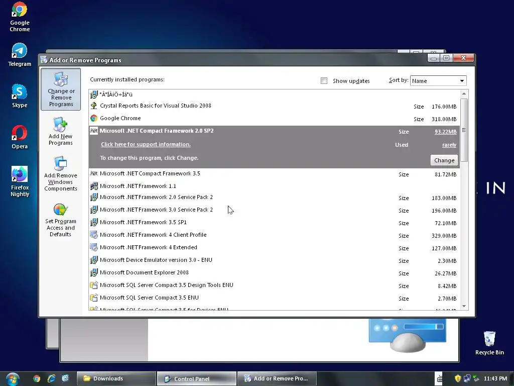Click the Change button for .NET Compact Framework
Screen dimensions: 514x386
(x=444, y=160)
